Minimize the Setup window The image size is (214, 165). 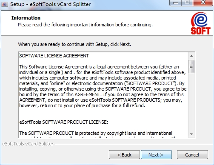(x=176, y=3)
